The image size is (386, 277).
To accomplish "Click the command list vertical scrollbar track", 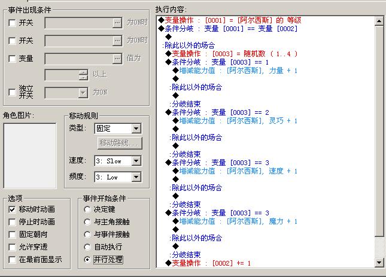I will [x=379, y=248].
